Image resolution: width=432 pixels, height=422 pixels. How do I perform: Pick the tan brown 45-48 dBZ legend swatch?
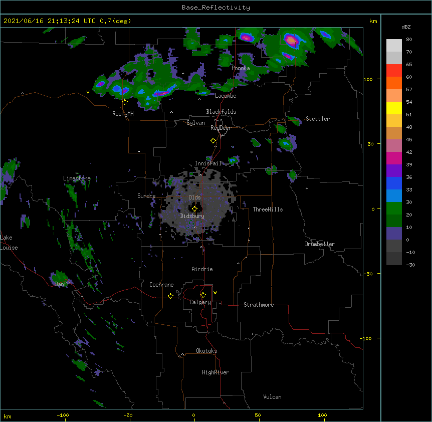click(394, 133)
